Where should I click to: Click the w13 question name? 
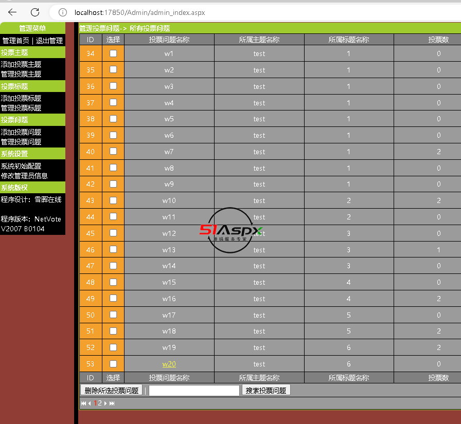[169, 250]
